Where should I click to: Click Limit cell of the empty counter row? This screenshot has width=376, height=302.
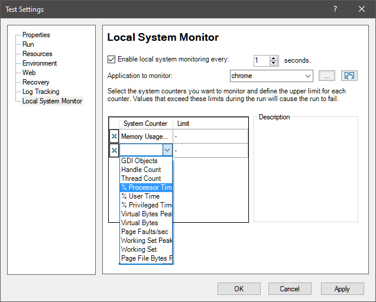(210, 151)
